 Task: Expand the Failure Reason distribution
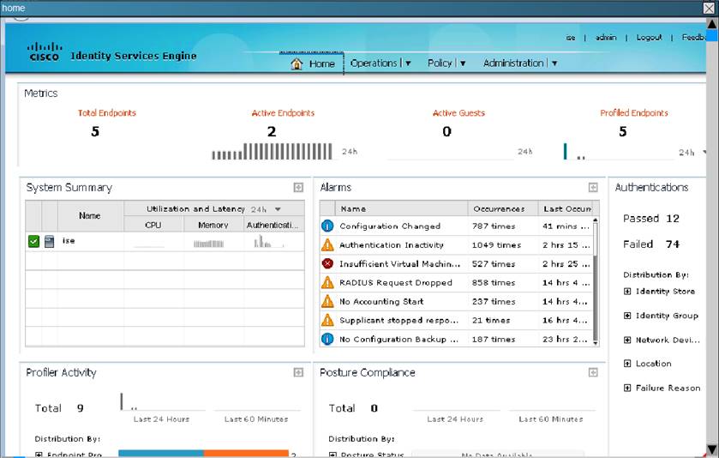[x=627, y=389]
